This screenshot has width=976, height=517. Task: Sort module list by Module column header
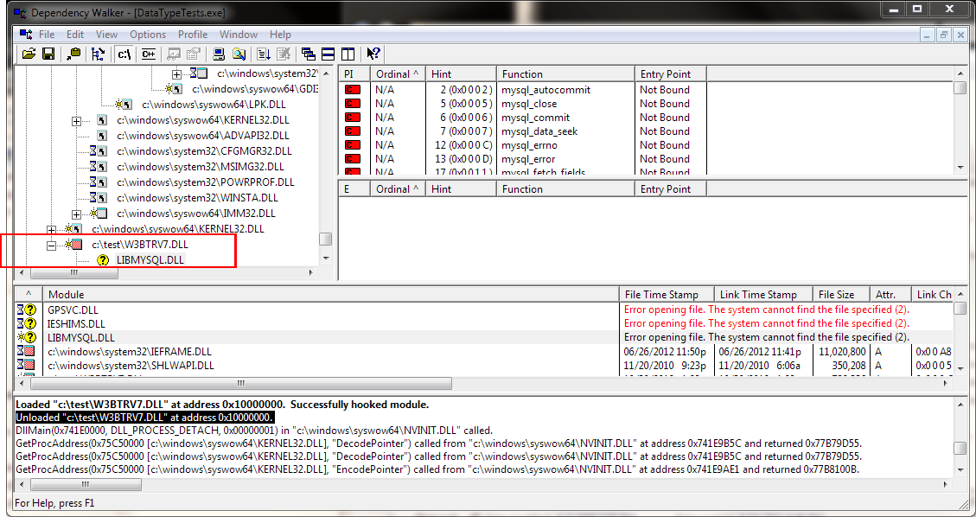331,294
